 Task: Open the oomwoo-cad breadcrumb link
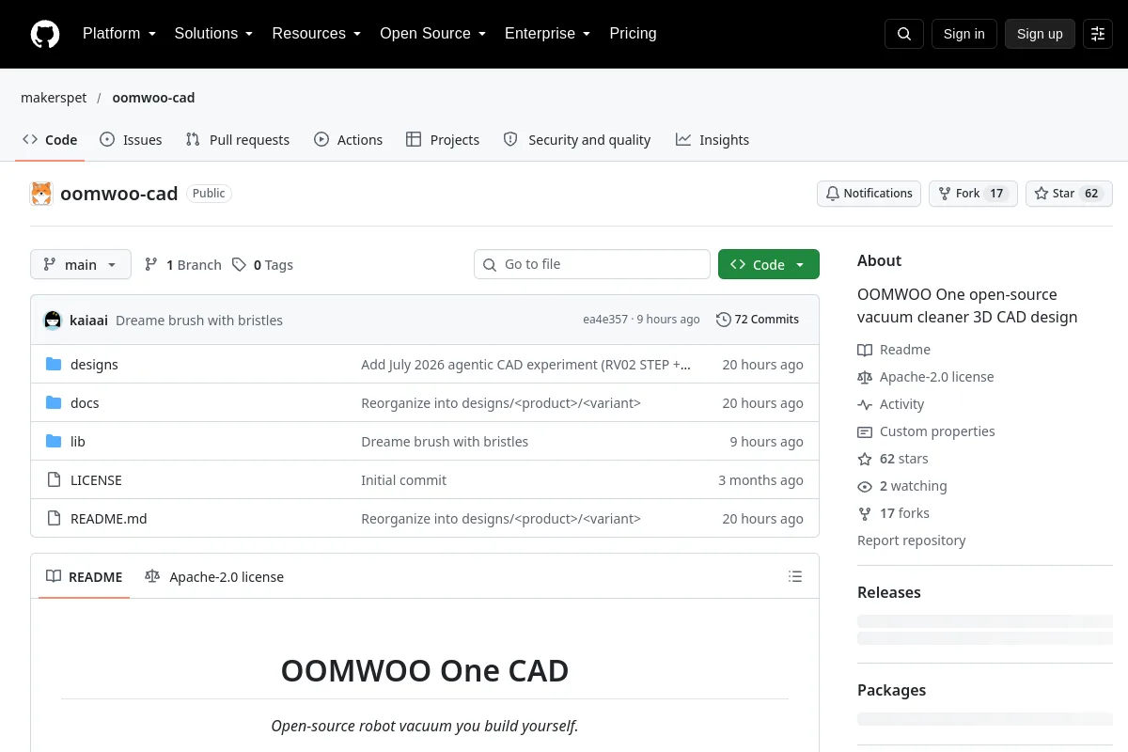tap(153, 98)
